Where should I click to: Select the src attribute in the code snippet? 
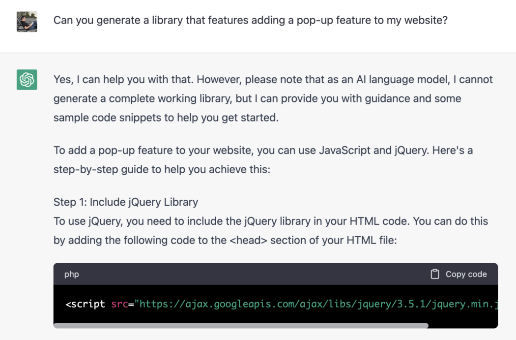119,304
